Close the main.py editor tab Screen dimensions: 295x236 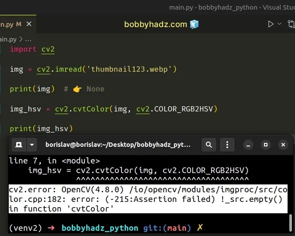point(29,24)
